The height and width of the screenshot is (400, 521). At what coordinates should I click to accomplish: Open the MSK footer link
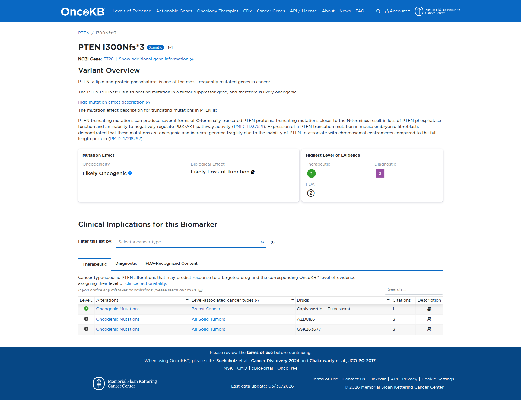coord(228,368)
